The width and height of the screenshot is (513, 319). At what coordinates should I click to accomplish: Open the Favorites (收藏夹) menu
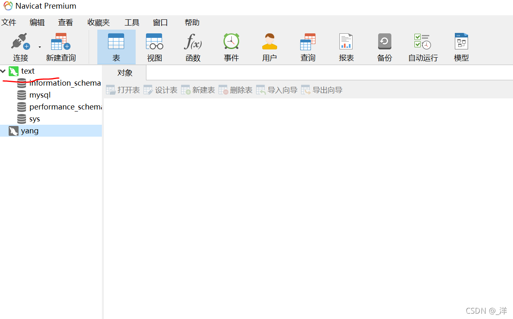tap(99, 23)
